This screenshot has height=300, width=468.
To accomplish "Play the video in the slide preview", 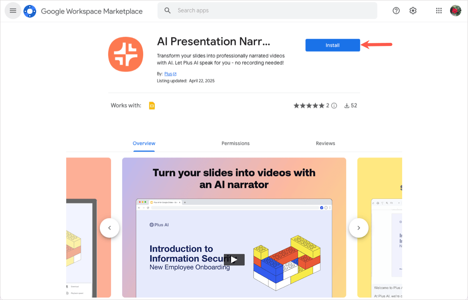I will click(234, 259).
